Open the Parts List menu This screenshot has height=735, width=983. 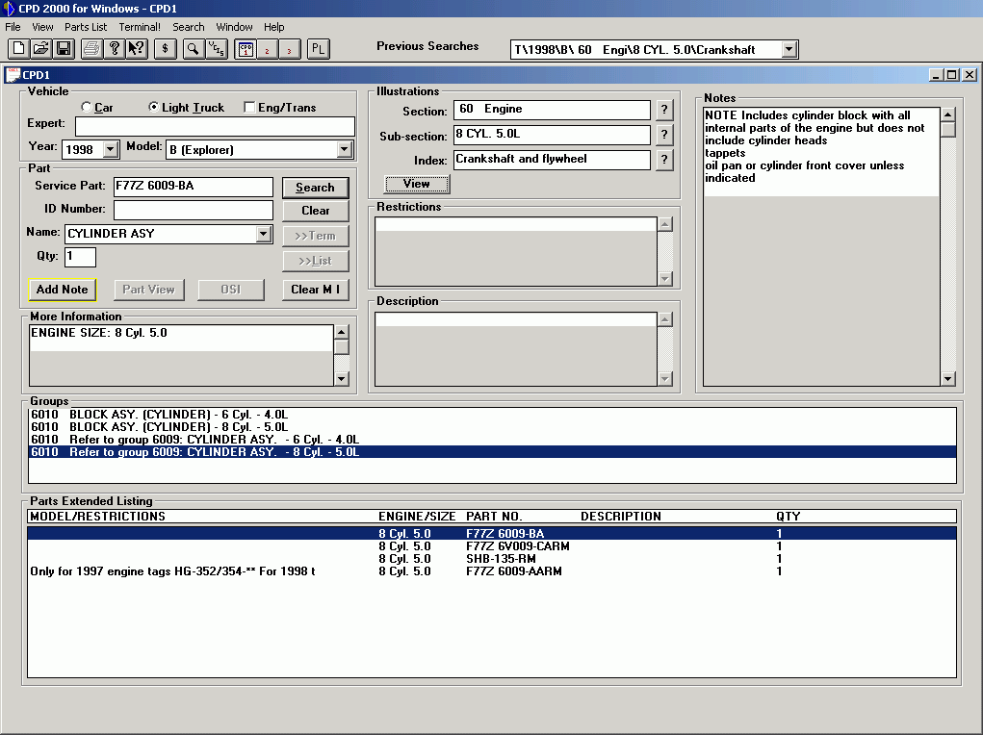86,27
